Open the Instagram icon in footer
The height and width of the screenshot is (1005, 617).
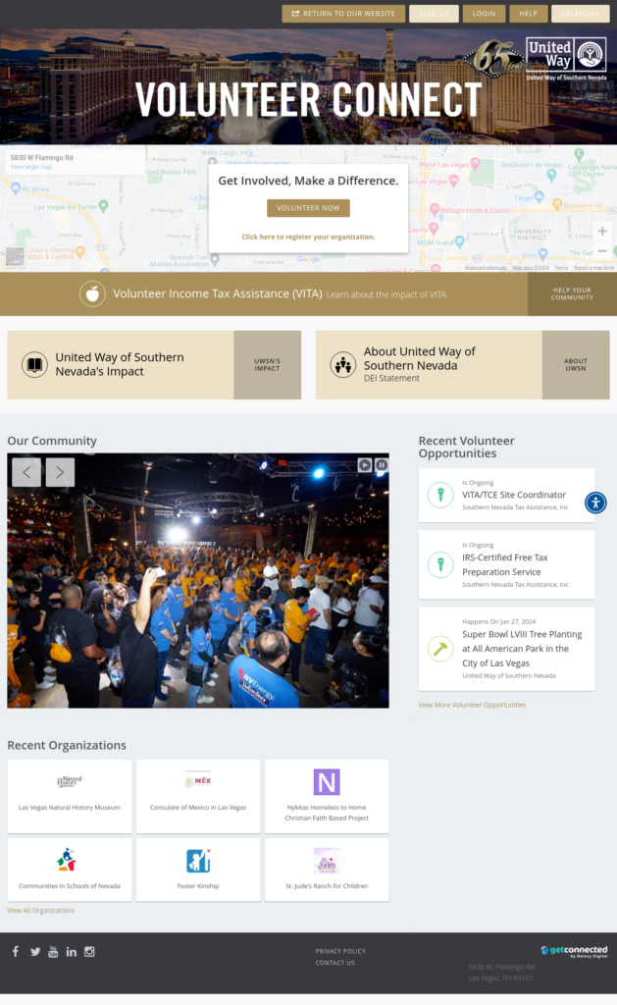tap(89, 952)
